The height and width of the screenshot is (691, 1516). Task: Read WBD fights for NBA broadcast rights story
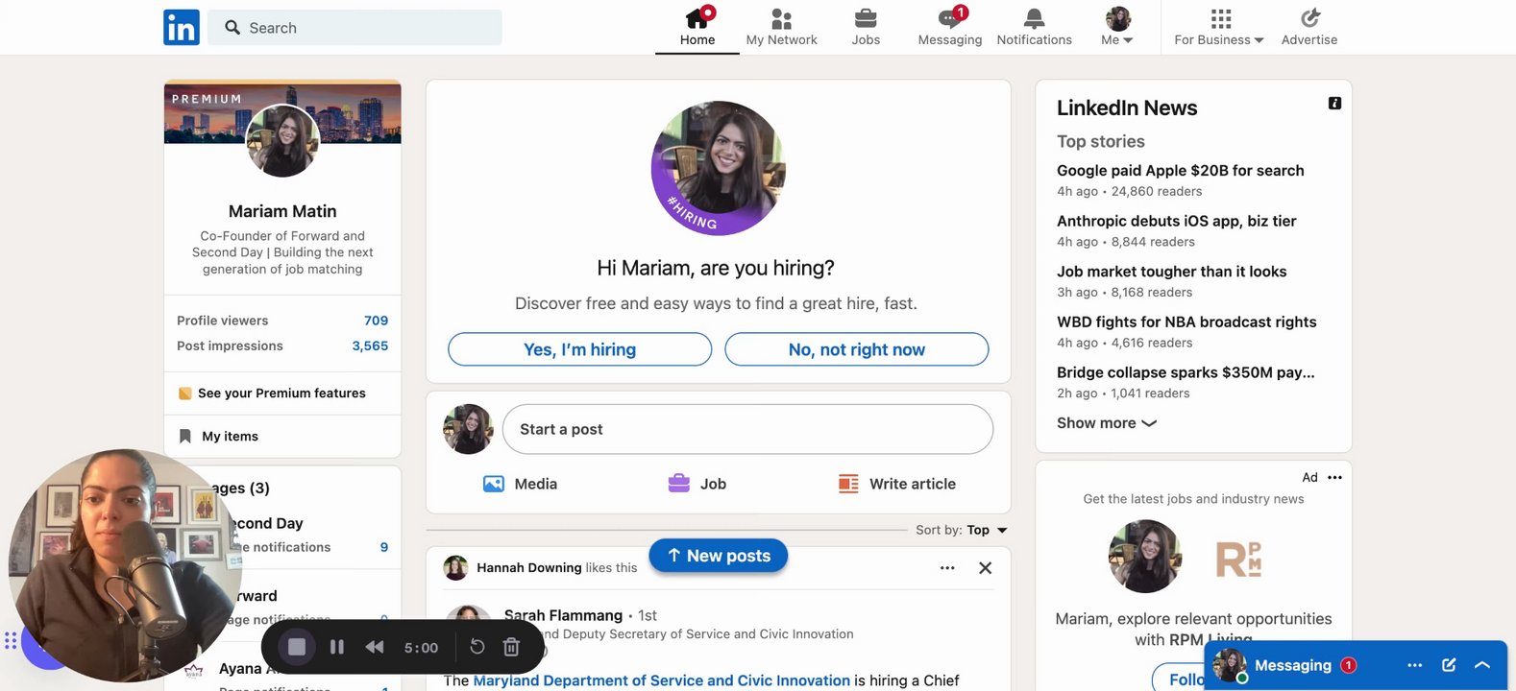1186,322
